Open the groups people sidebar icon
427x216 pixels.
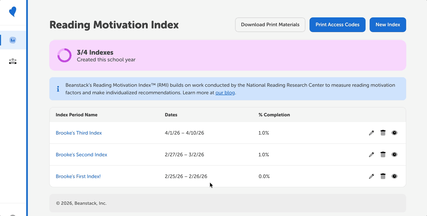point(13,61)
